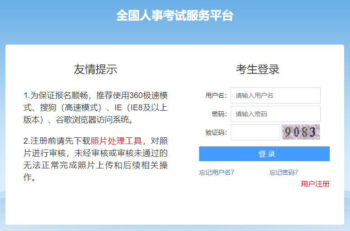Click the 用户名 input field
This screenshot has height=231, width=350.
point(275,95)
